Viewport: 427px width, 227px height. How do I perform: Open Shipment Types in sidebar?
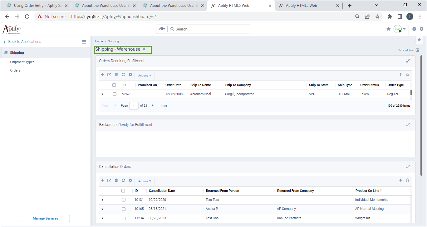[x=22, y=62]
